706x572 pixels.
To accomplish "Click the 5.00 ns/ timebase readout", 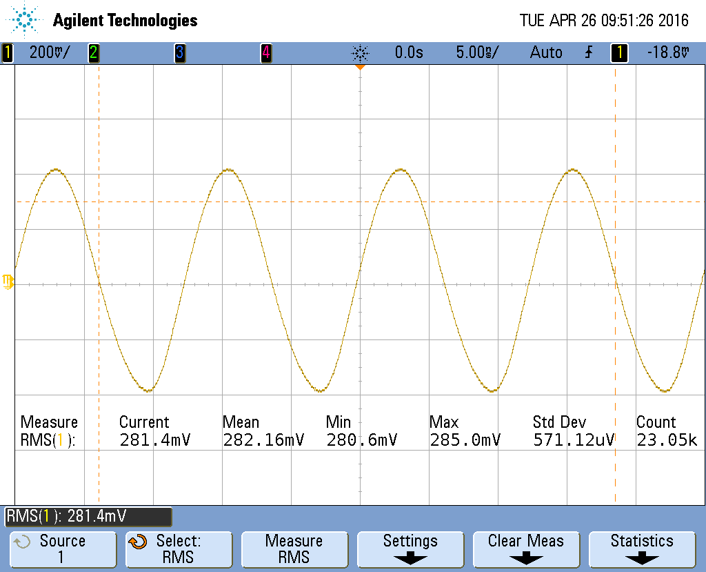I will pos(477,52).
